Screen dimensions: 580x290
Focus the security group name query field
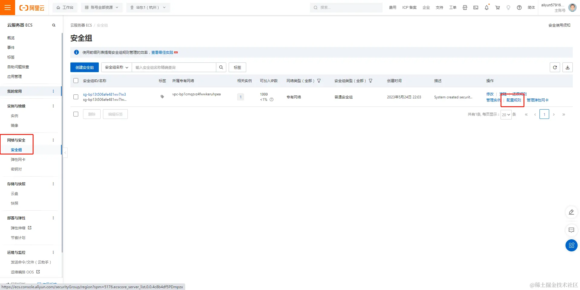tap(174, 67)
